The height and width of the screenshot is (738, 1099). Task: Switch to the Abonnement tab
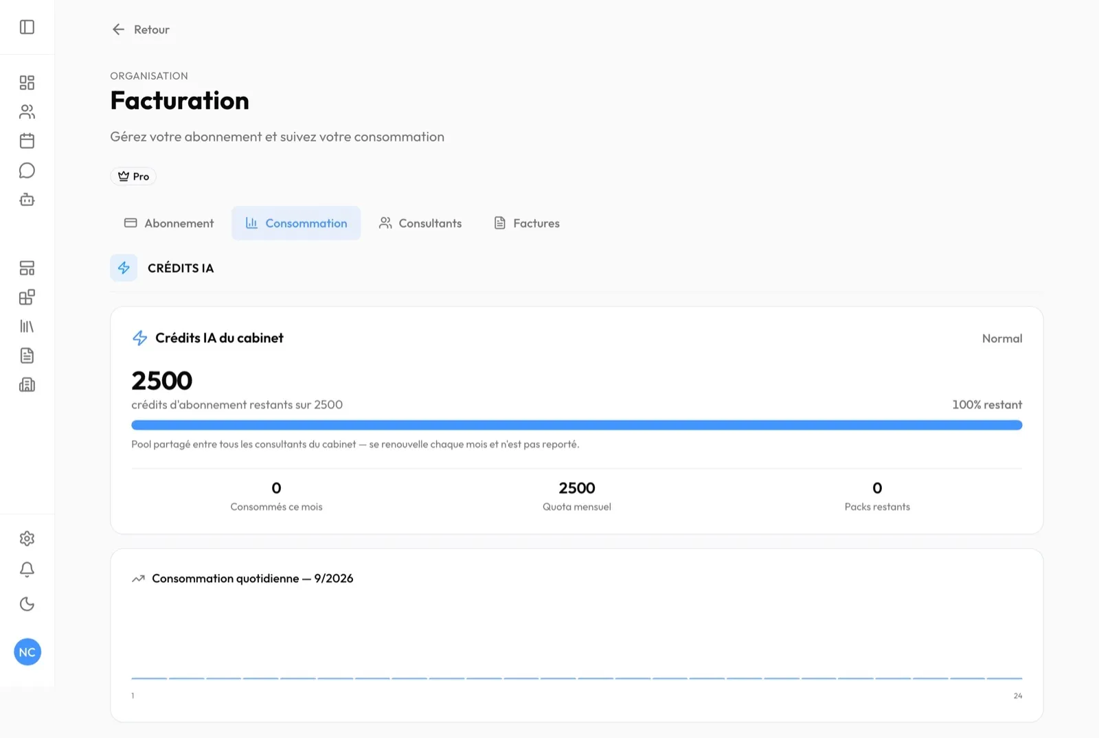coord(169,223)
